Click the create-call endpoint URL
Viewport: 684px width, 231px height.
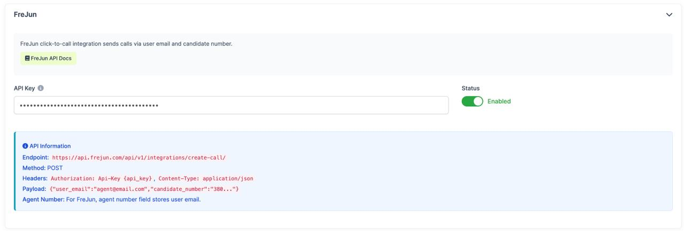pyautogui.click(x=139, y=158)
